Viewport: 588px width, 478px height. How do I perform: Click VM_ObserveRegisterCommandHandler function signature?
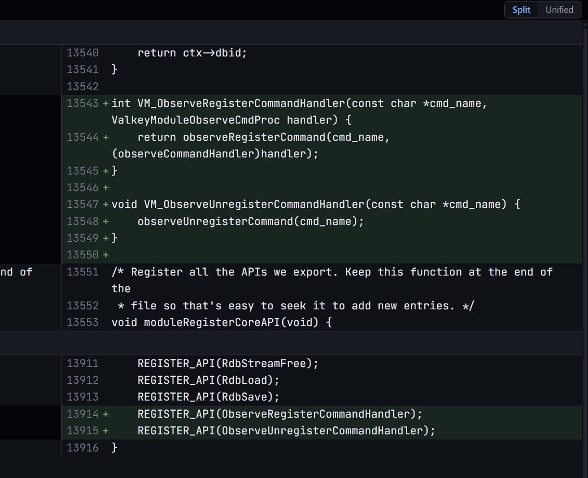coord(299,103)
